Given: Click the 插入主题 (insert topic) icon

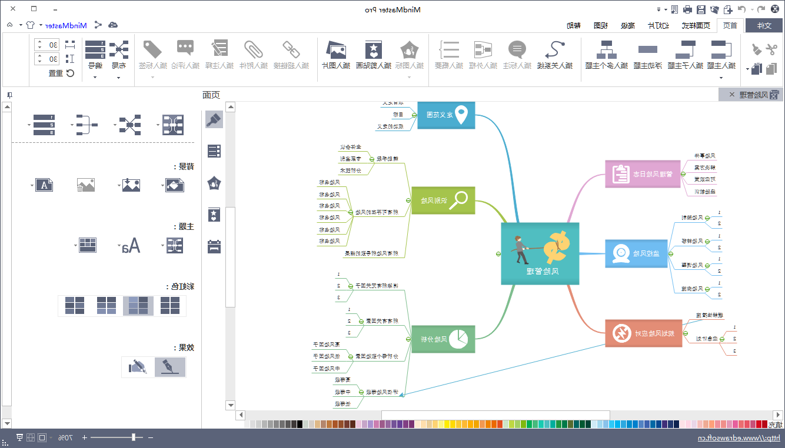Looking at the screenshot, I should pos(721,49).
